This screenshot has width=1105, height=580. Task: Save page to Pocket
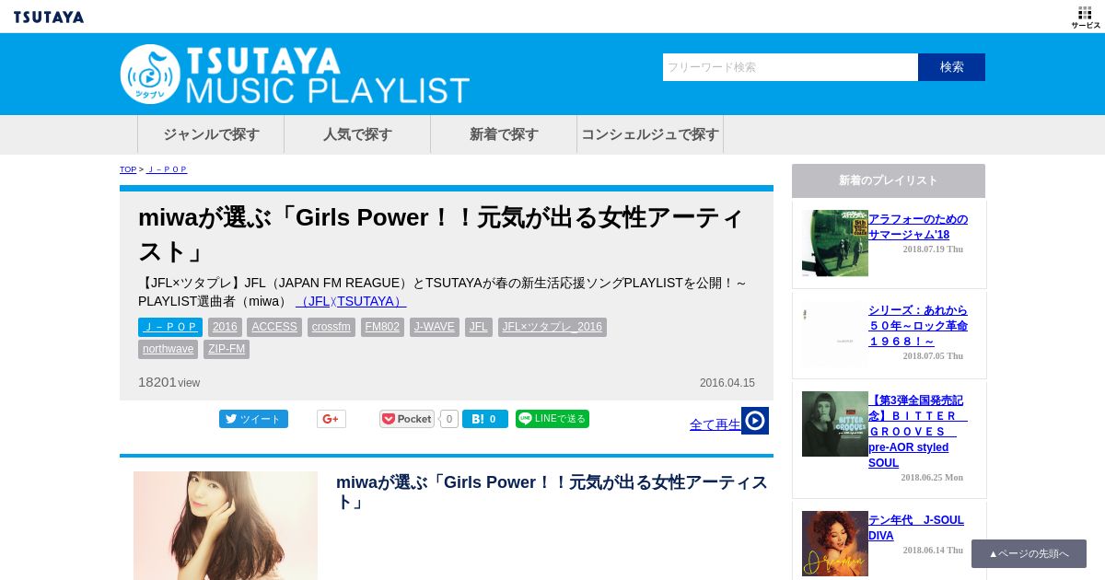click(x=407, y=419)
